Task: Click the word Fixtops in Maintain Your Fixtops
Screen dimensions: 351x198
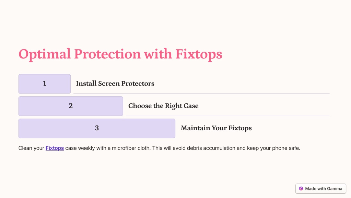Action: tap(240, 128)
